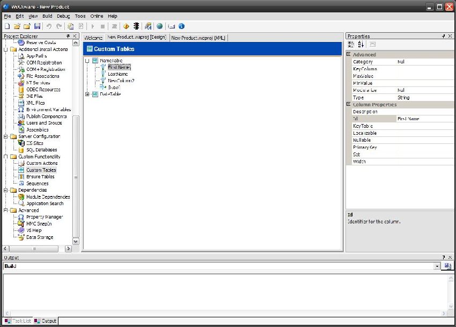
Task: Select Ensure Tables node
Action: tap(40, 177)
